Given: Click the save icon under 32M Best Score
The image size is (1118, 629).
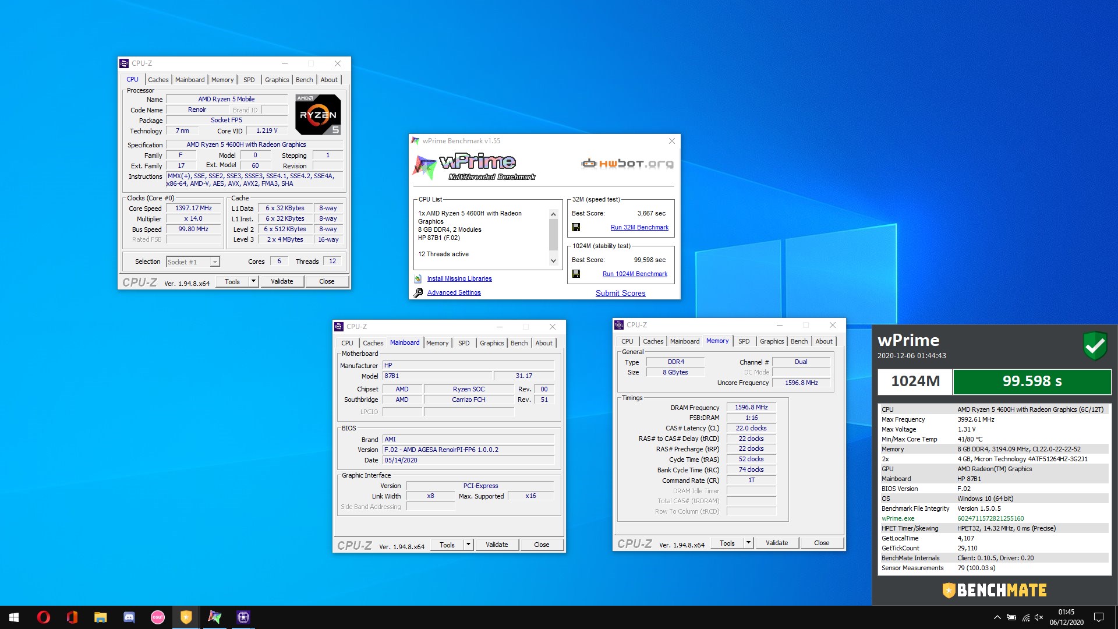Looking at the screenshot, I should pos(576,227).
